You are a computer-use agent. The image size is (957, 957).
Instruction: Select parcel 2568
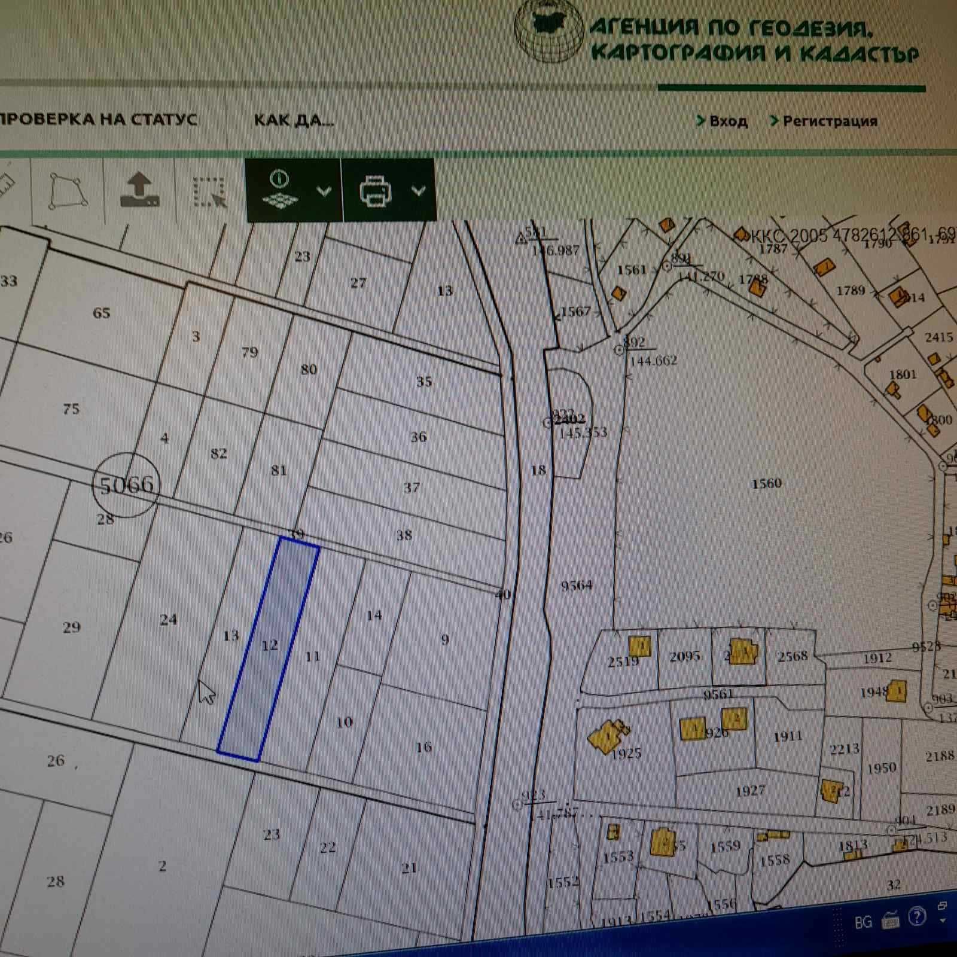[x=793, y=657]
